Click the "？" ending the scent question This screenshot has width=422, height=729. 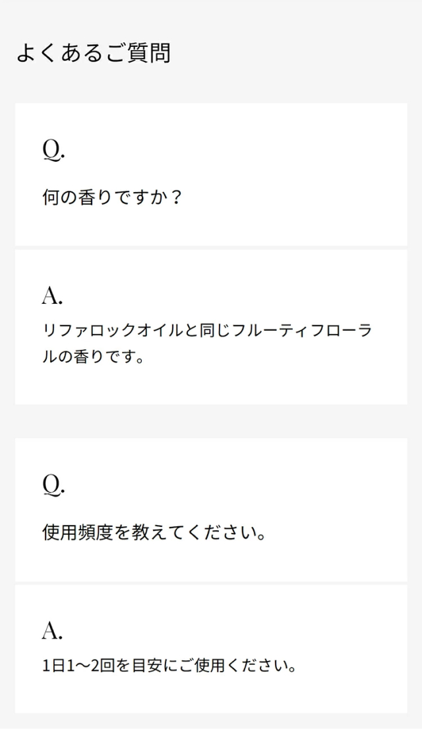pyautogui.click(x=175, y=197)
